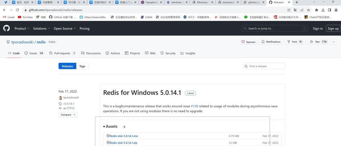Go back using browser back arrow
The width and height of the screenshot is (341, 146).
(4, 10)
